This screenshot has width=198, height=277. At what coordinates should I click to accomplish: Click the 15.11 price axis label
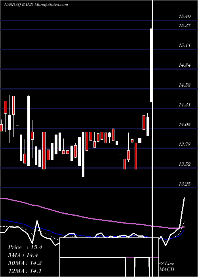coord(185,46)
